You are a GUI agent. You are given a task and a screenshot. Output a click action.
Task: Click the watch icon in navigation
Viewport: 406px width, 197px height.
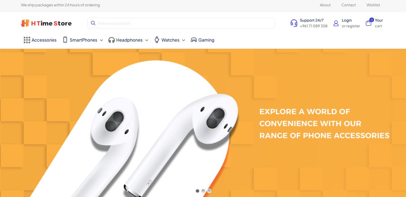point(157,40)
